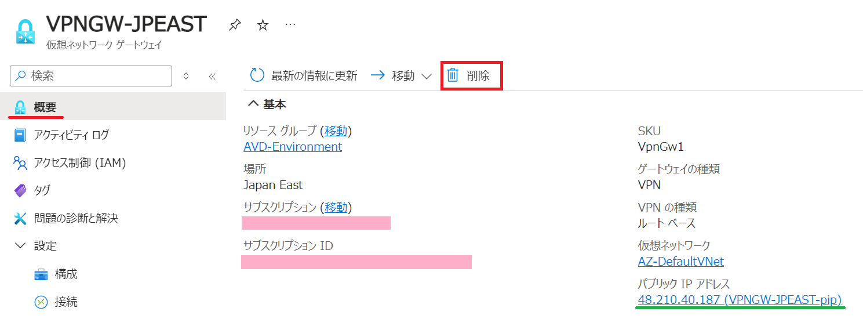The image size is (863, 319).
Task: Click the trash can delete icon
Action: 453,75
